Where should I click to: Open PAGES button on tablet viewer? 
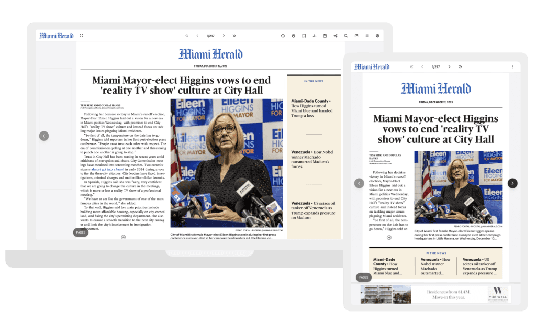(364, 277)
